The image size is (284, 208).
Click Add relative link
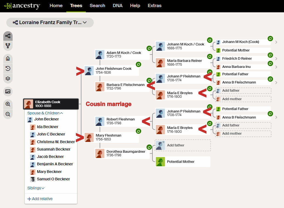pos(40,199)
